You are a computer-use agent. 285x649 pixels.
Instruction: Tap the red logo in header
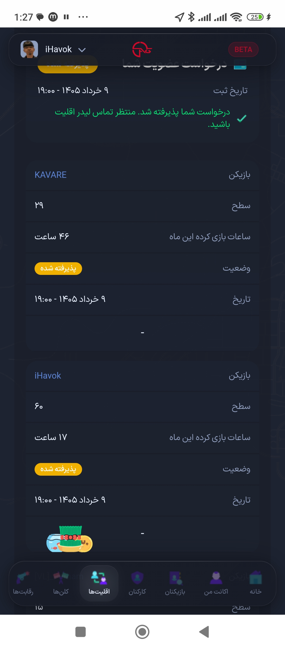tap(142, 49)
